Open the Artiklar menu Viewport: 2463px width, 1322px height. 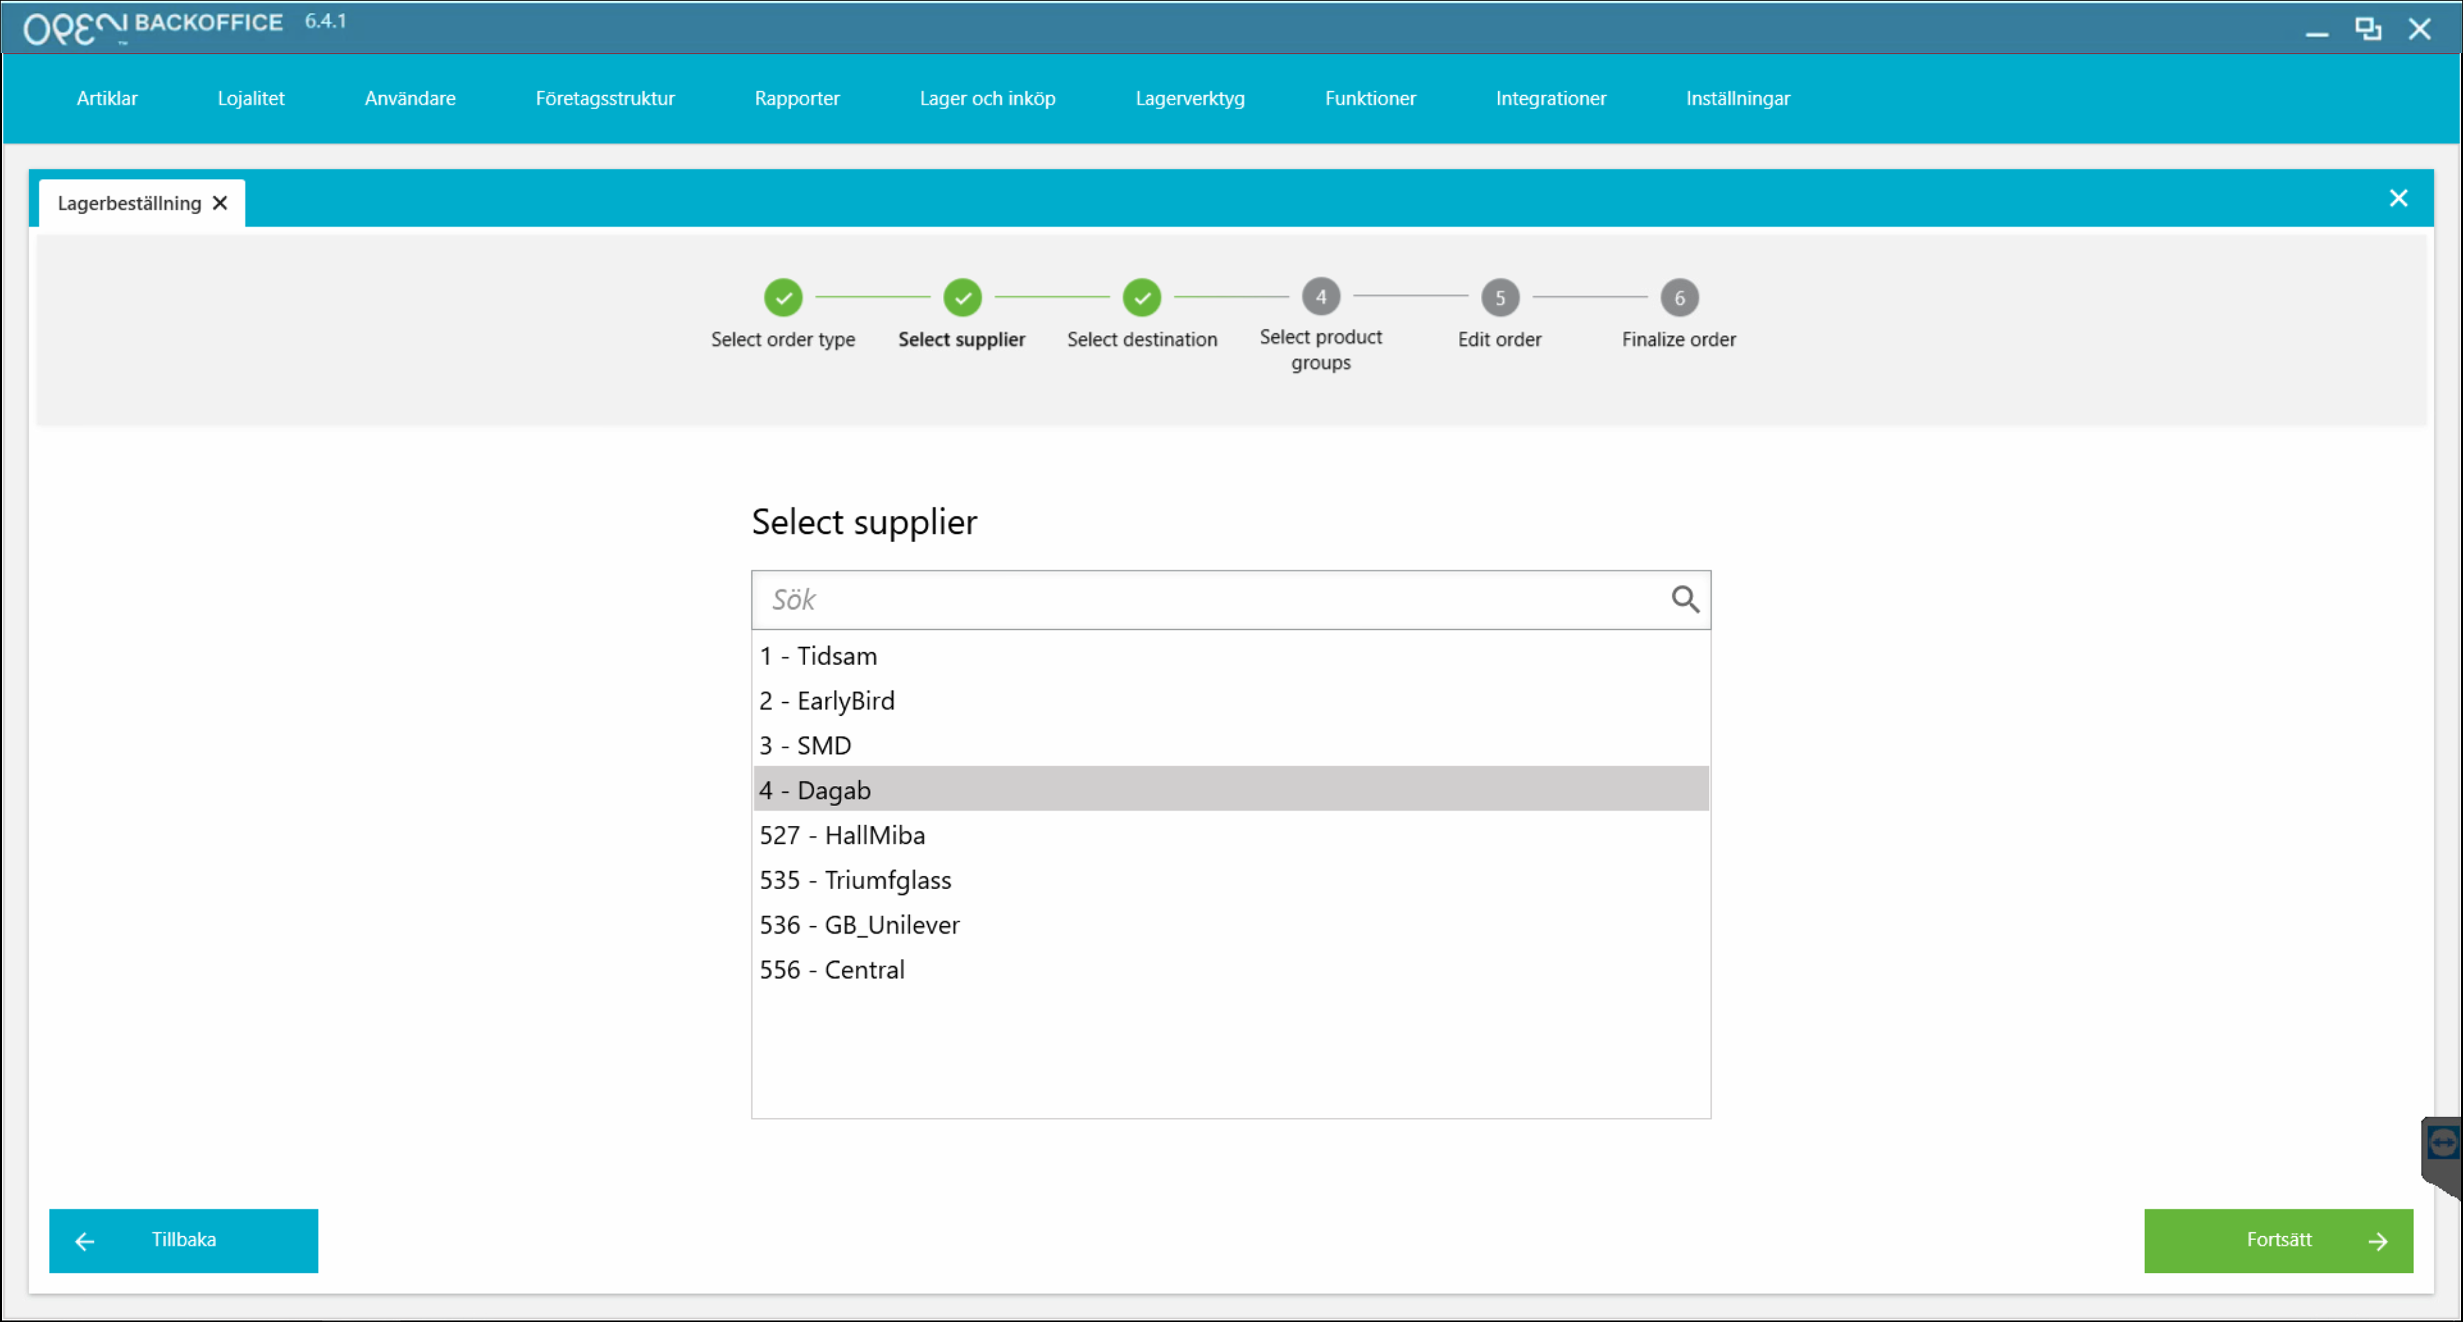(x=107, y=98)
